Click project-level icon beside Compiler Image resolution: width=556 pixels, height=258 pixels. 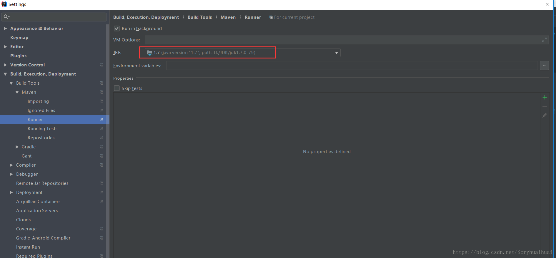[x=101, y=165]
